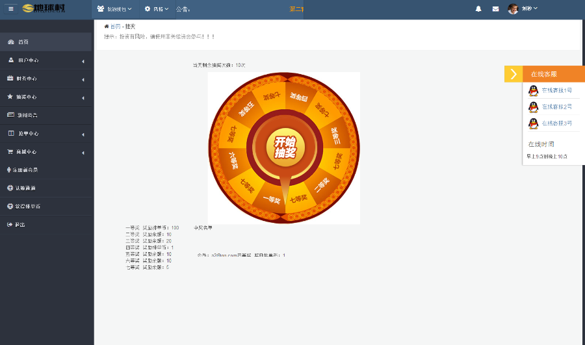Expand the 用户中心 sidebar menu

(45, 60)
